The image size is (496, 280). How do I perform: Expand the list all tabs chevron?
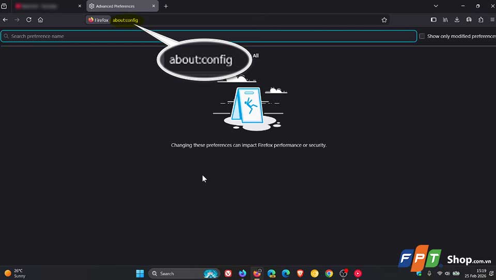click(x=436, y=6)
